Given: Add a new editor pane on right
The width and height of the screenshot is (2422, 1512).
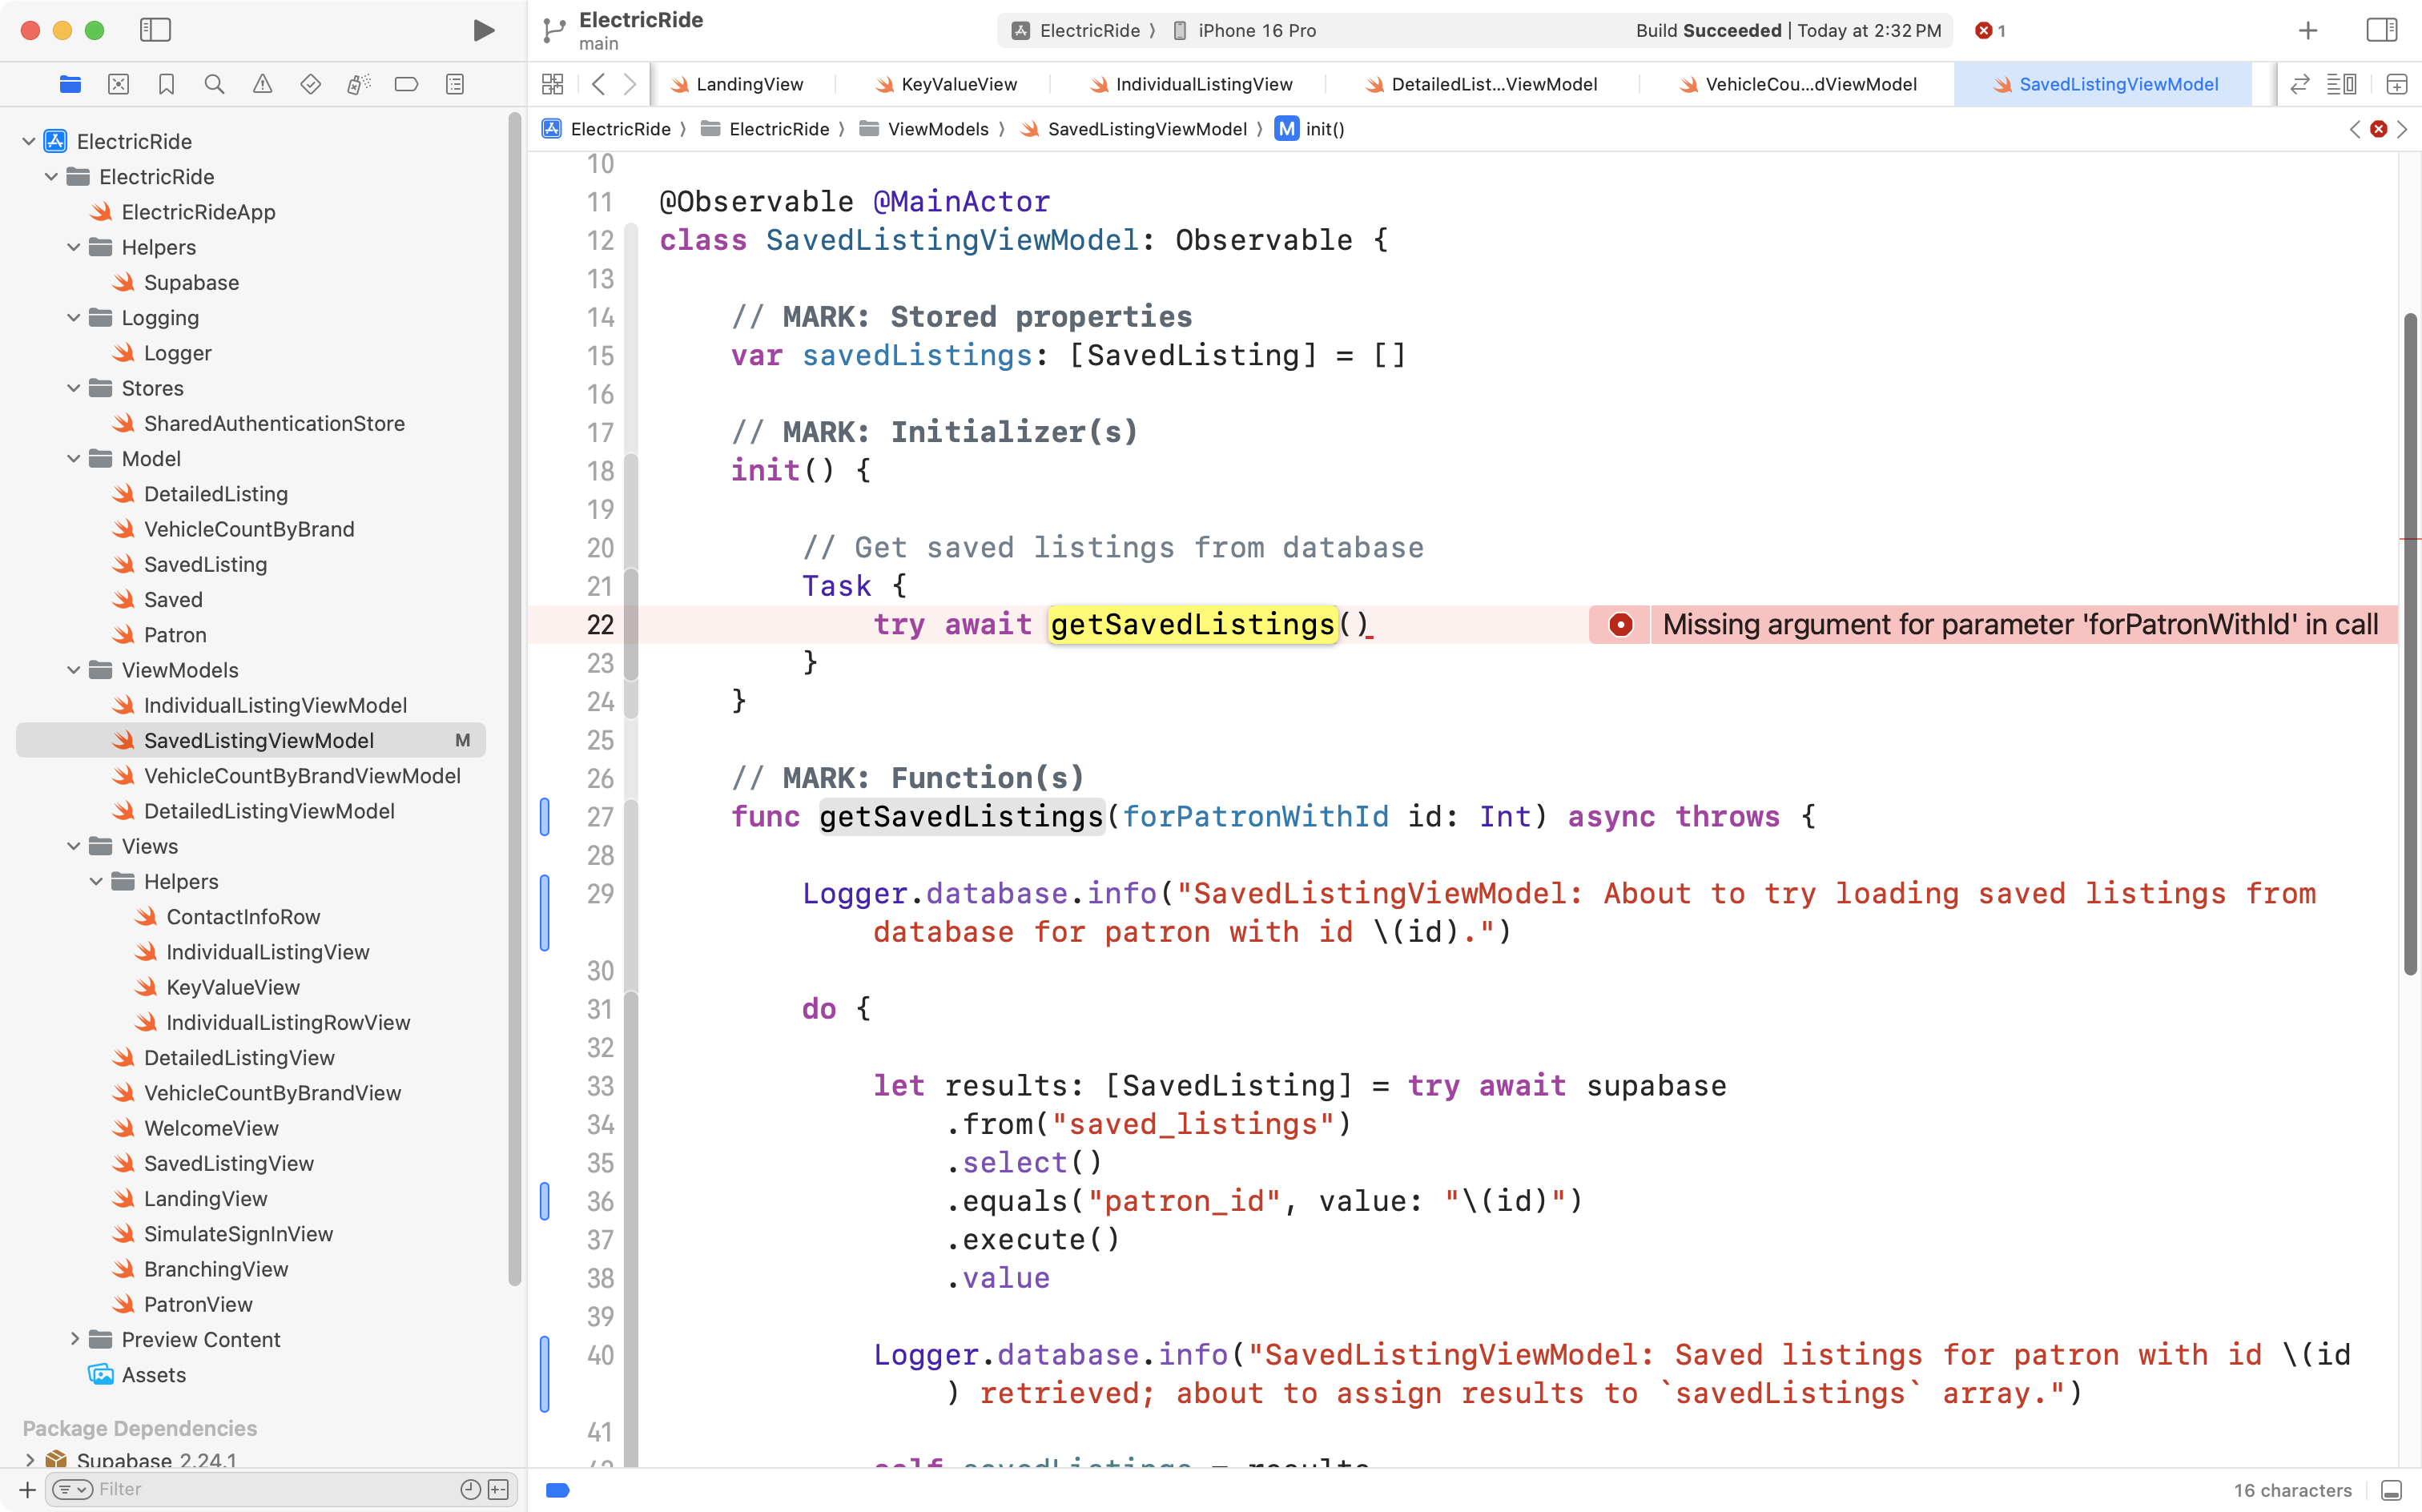Looking at the screenshot, I should coord(2396,84).
